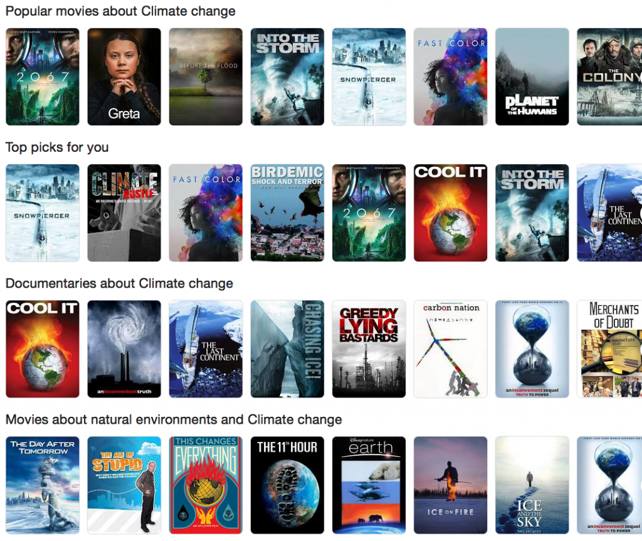Viewport: 642px width, 541px height.
Task: Open the Ice and the Sky poster
Action: point(532,485)
